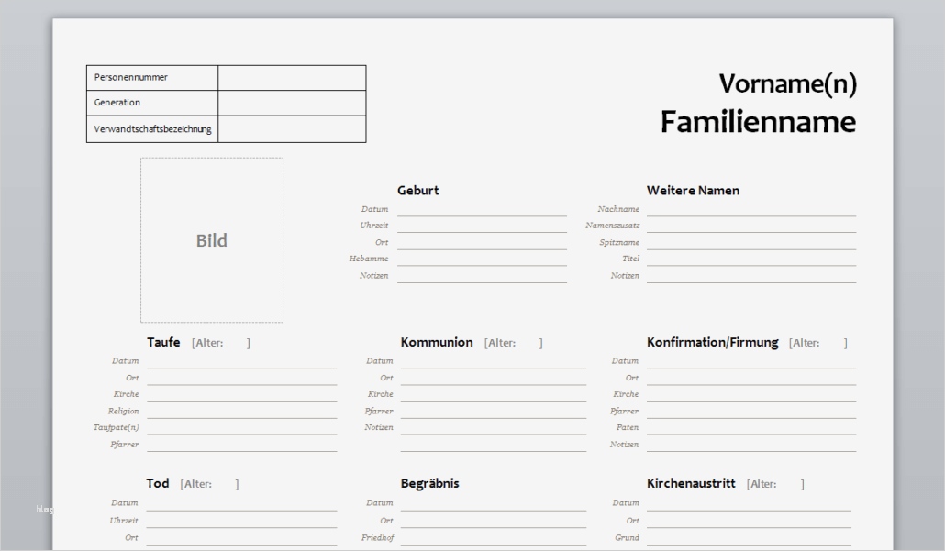Click the Titel entry line
Image resolution: width=945 pixels, height=551 pixels.
point(750,259)
